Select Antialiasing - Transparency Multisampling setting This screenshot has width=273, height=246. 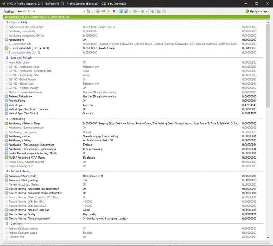pyautogui.click(x=134, y=145)
